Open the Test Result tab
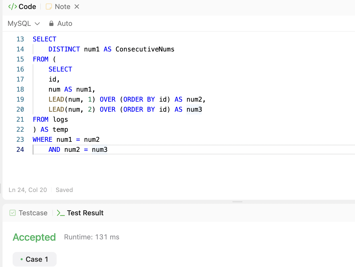The image size is (355, 267). click(80, 213)
